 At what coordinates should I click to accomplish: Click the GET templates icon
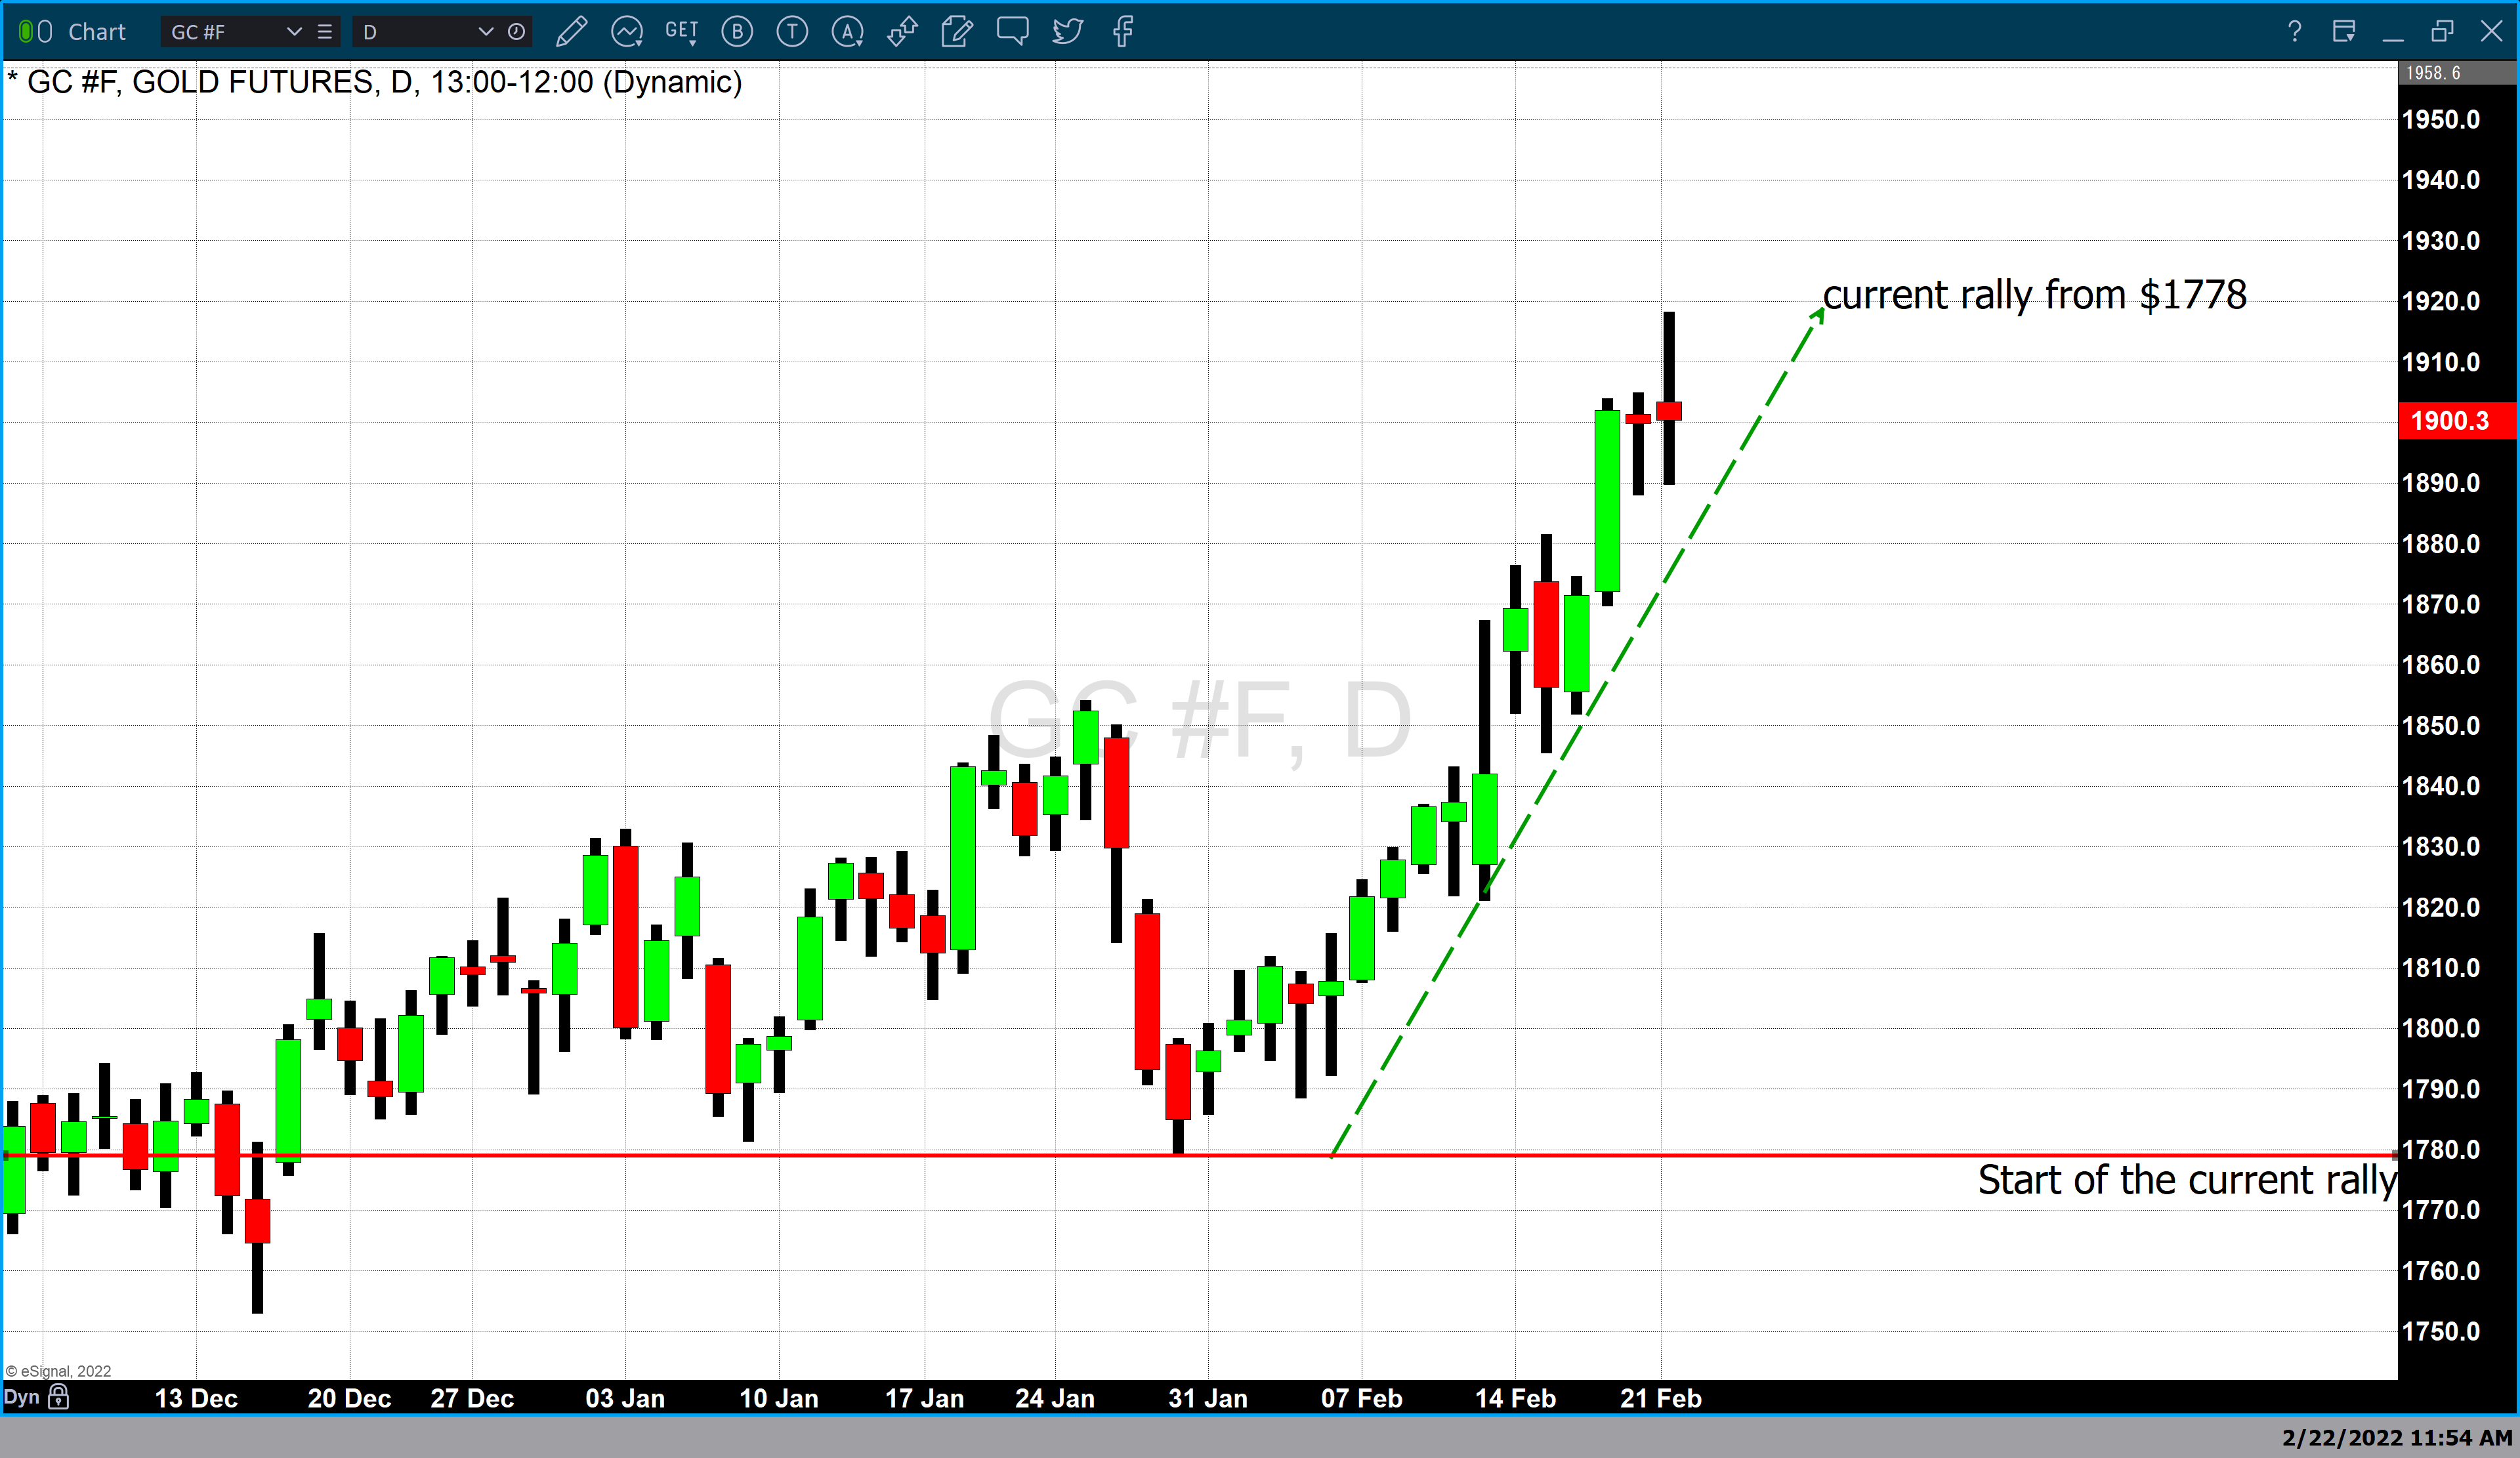(x=682, y=32)
